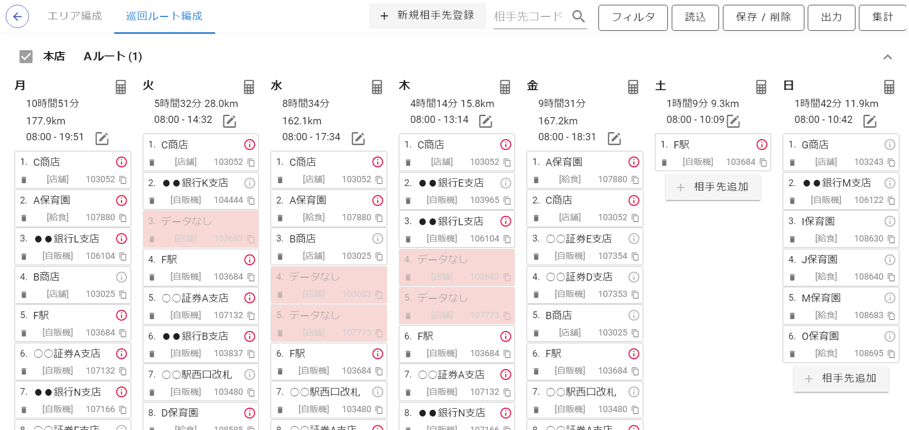Screen dimensions: 909x430
Task: Open calculator icon for 土 column
Action: point(761,87)
